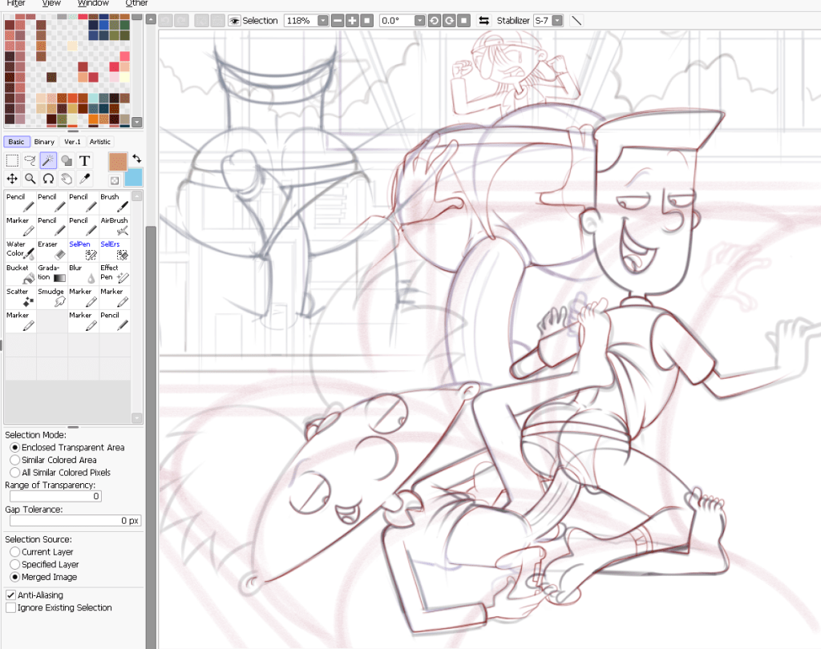This screenshot has height=649, width=821.
Task: Click the blue background color swatch
Action: click(134, 178)
